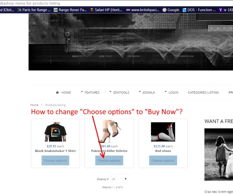233x194 pixels.
Task: Expand the FEATURES dropdown arrow
Action: [82, 92]
